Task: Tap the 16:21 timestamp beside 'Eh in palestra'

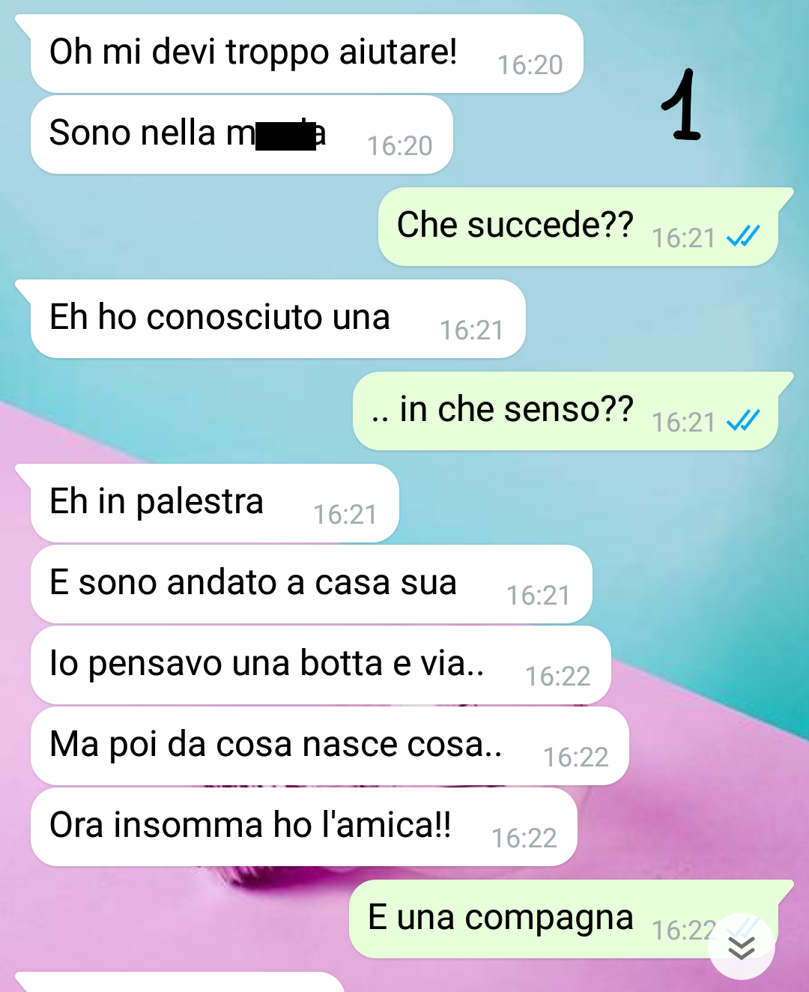Action: (x=345, y=515)
